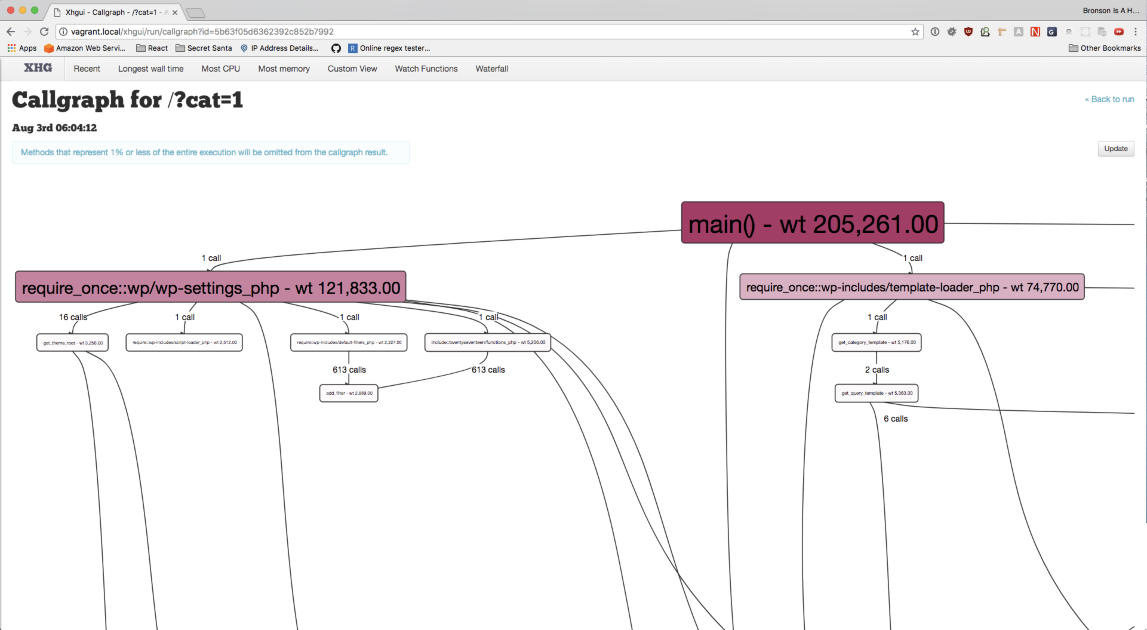Screen dimensions: 1147x630
Task: Open the Custom View menu
Action: pos(352,69)
